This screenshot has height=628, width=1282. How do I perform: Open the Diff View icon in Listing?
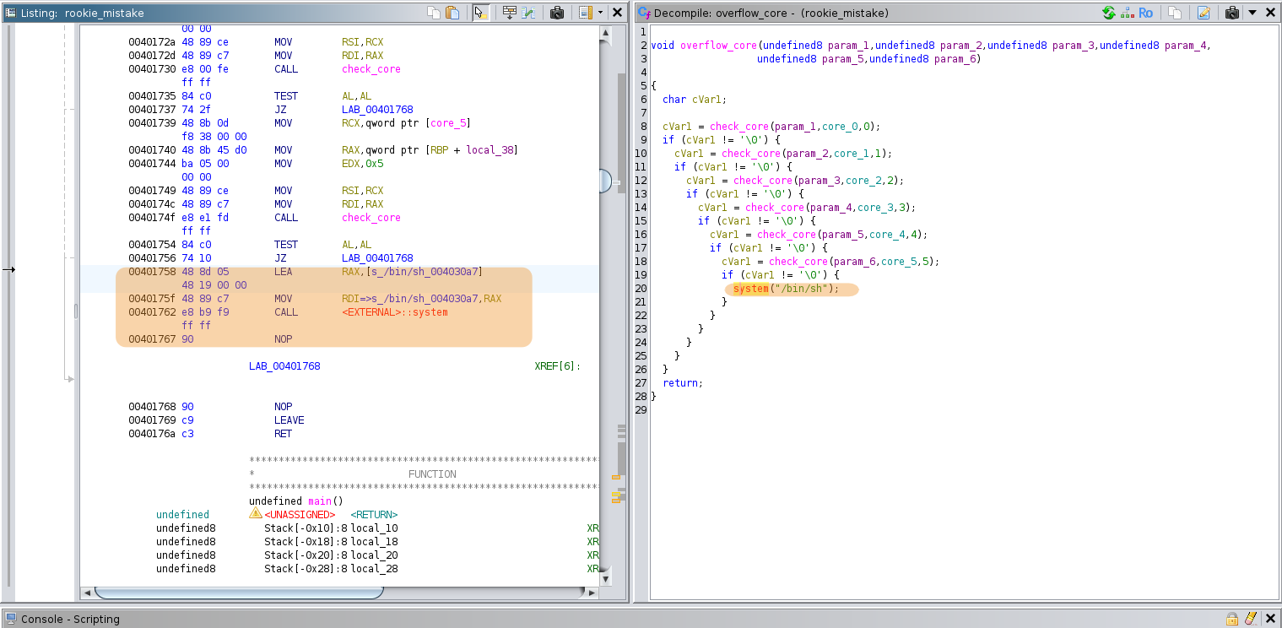529,13
